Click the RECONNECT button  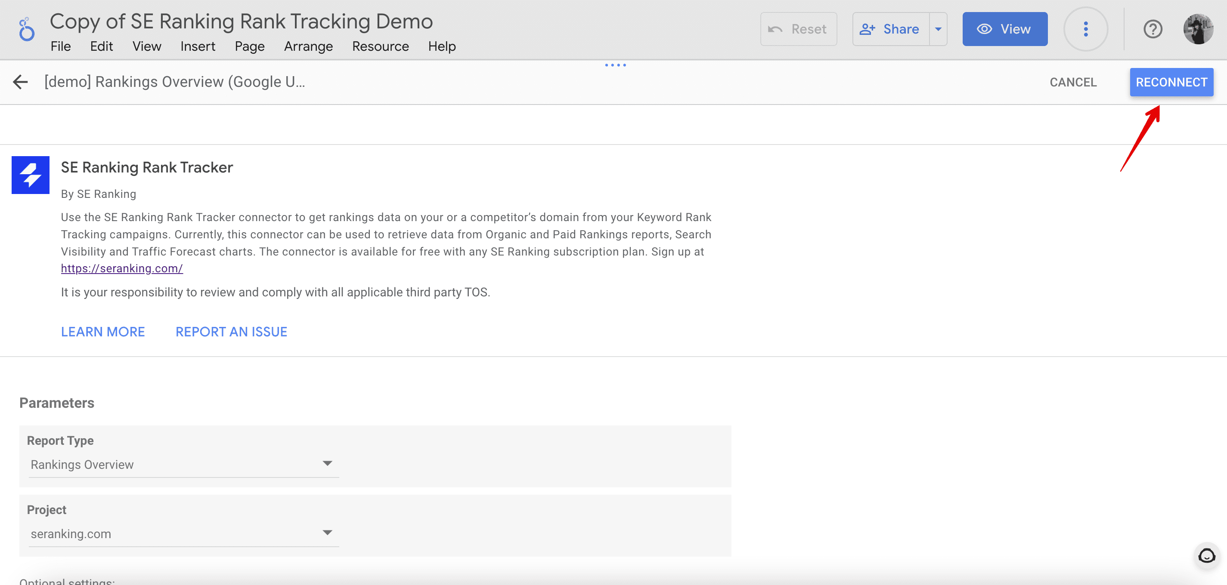tap(1171, 82)
